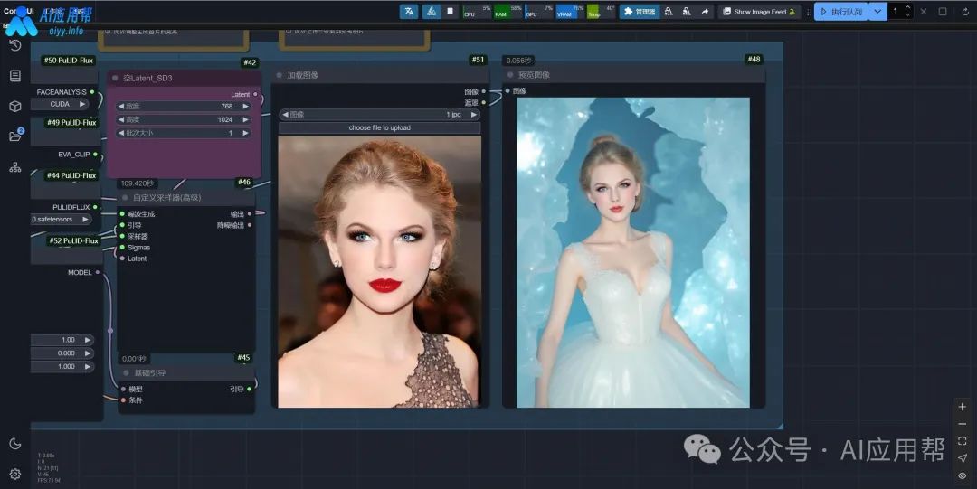Click the #52 PuLID-Flux node badge
Image resolution: width=977 pixels, height=489 pixels.
tap(73, 240)
